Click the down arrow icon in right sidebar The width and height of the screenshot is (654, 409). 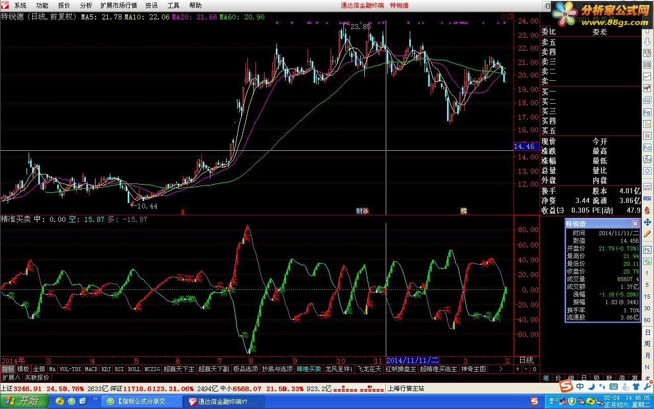click(647, 41)
